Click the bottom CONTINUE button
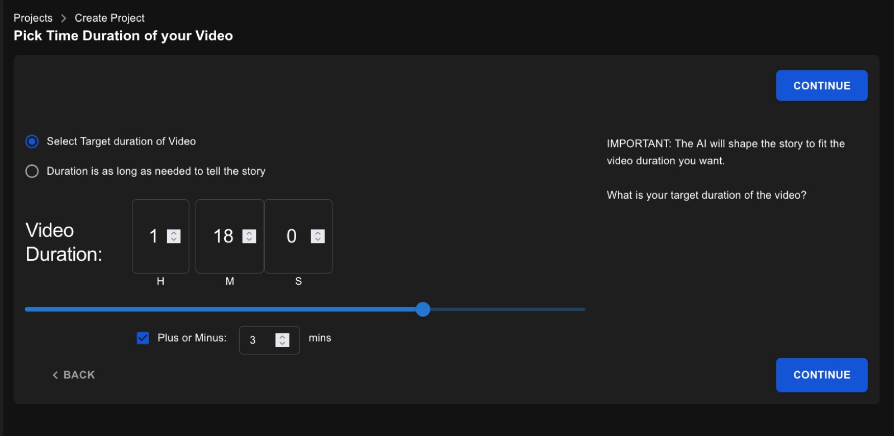Viewport: 894px width, 436px height. pyautogui.click(x=821, y=375)
